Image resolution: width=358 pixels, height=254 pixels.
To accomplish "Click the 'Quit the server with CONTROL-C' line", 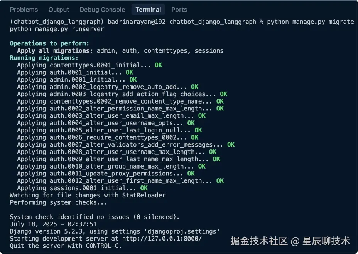I will pos(66,246).
